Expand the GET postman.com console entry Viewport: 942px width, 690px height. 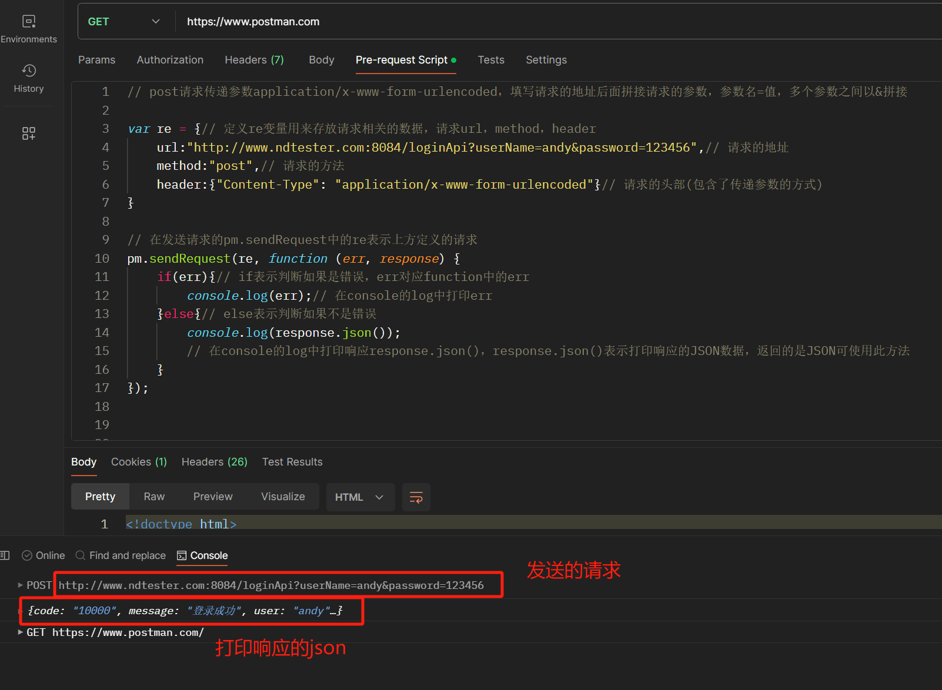coord(21,632)
